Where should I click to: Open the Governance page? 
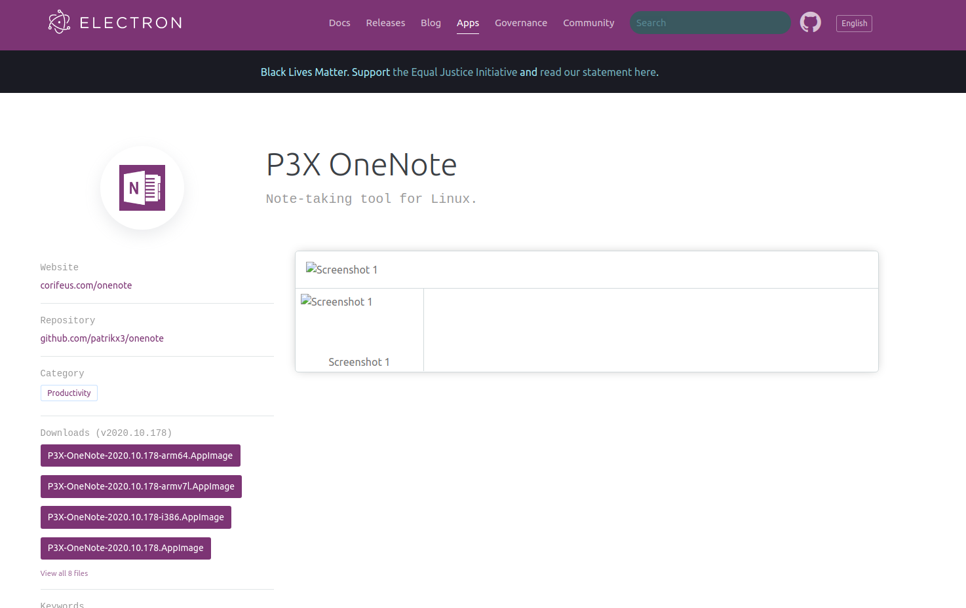tap(521, 23)
